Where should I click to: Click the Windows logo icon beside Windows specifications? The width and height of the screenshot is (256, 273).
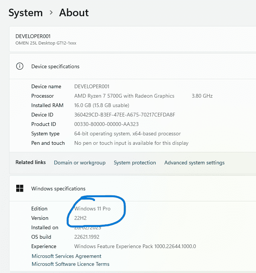coord(20,189)
